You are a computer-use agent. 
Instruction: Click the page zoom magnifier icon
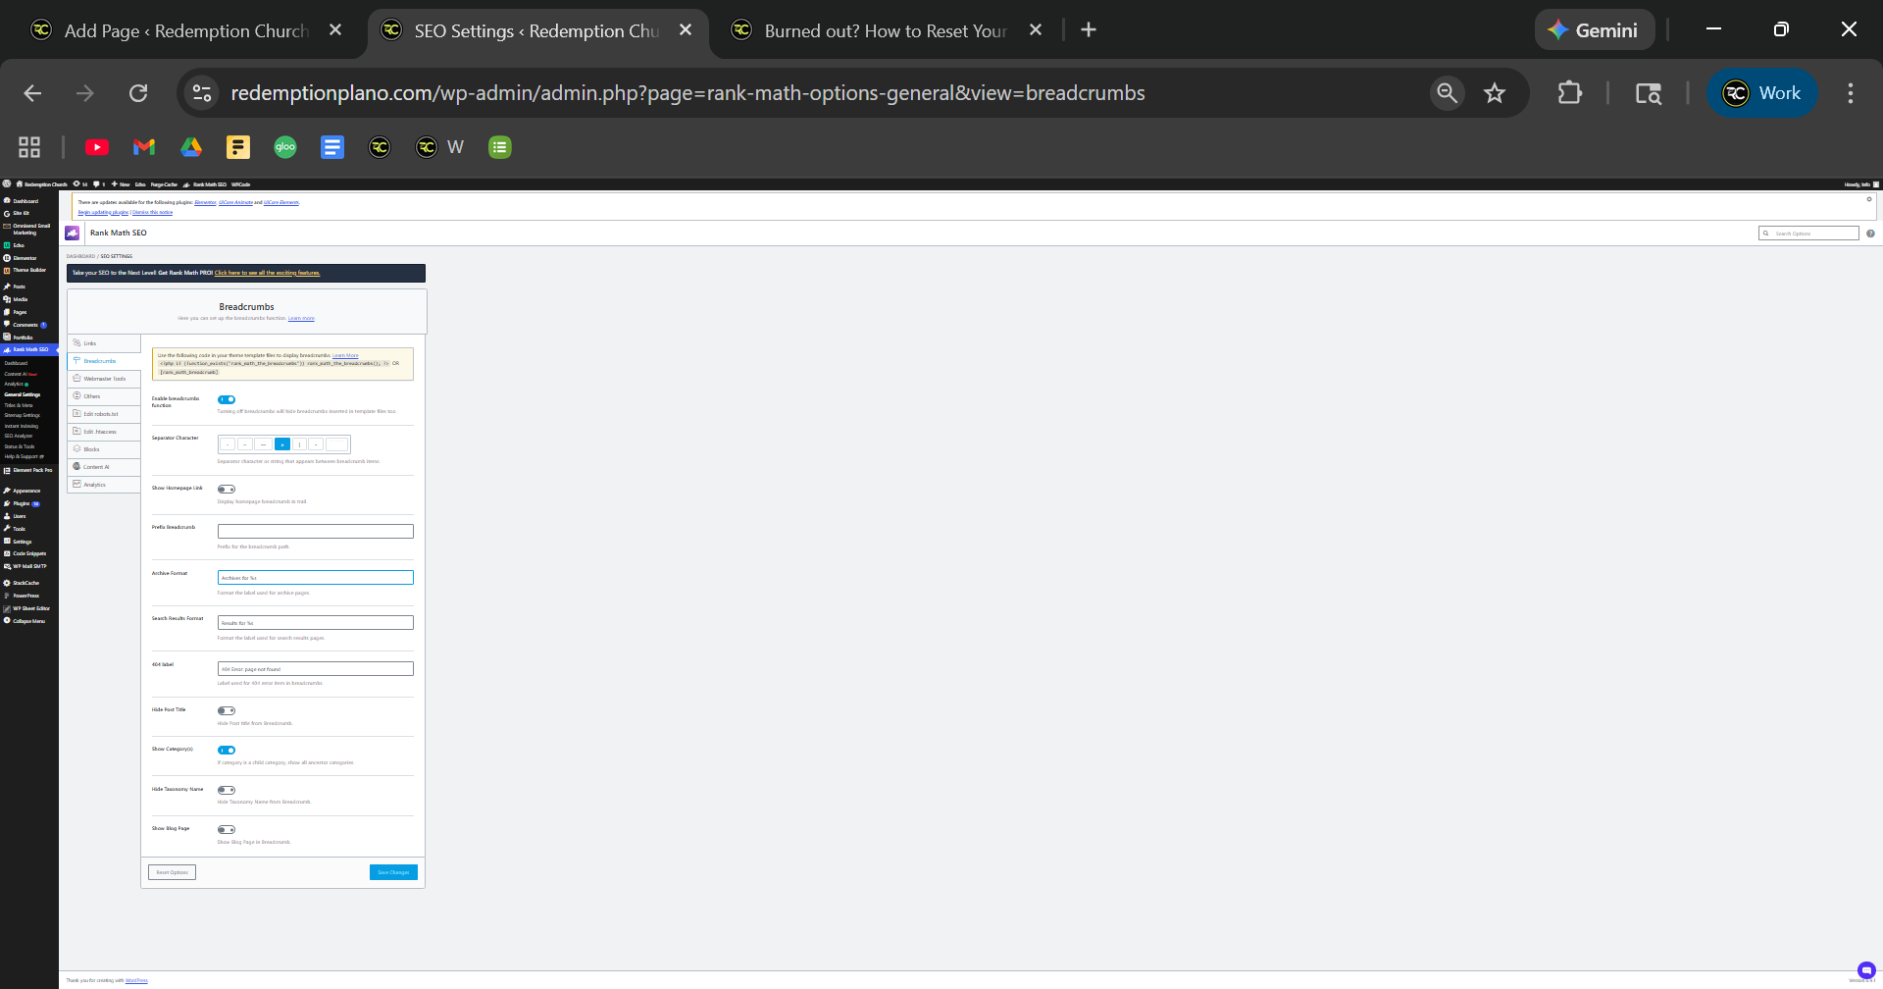(1447, 93)
